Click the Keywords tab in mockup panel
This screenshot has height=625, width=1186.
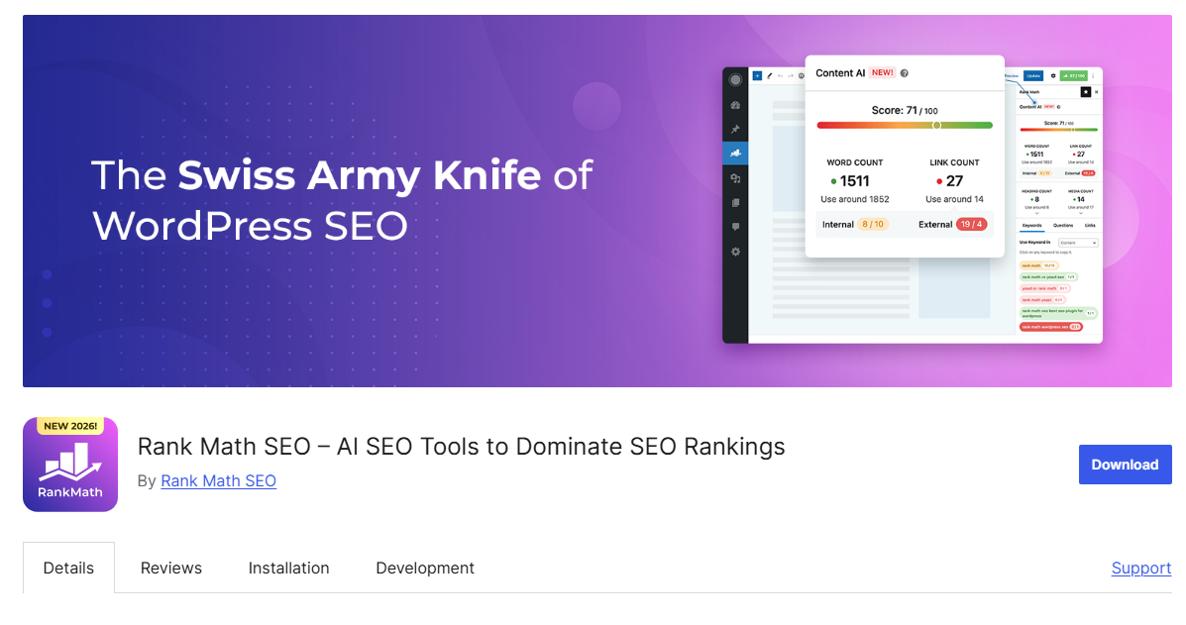1031,225
